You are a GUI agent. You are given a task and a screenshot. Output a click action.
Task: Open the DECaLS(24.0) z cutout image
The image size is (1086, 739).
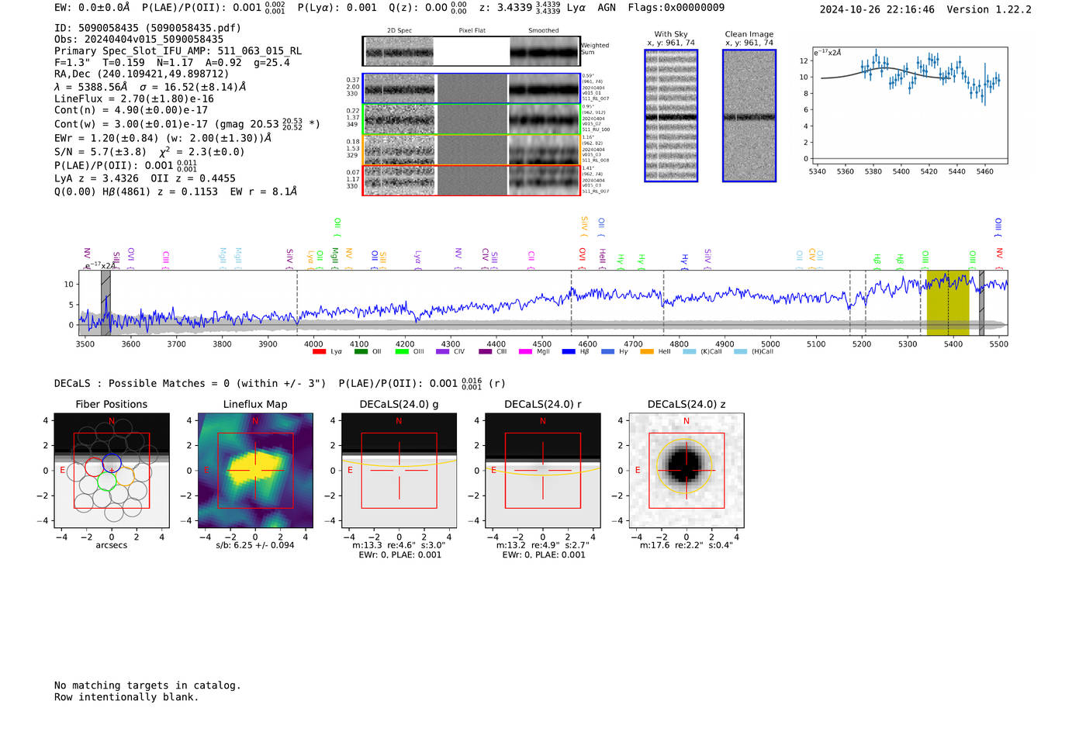(x=687, y=470)
